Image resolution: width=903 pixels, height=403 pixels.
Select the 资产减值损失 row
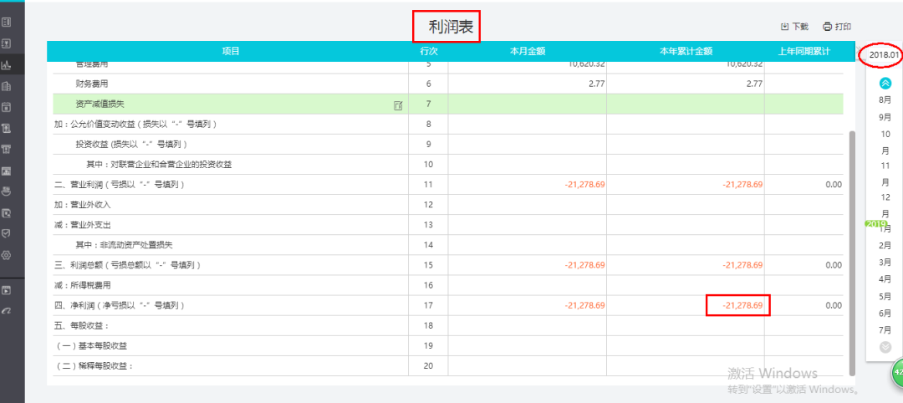click(230, 105)
